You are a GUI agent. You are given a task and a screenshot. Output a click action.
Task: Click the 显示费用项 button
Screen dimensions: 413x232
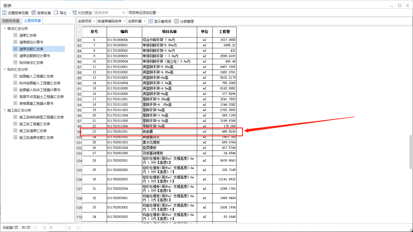click(160, 21)
